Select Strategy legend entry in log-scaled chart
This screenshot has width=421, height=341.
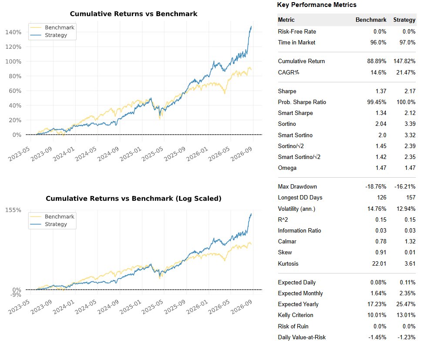(x=49, y=224)
